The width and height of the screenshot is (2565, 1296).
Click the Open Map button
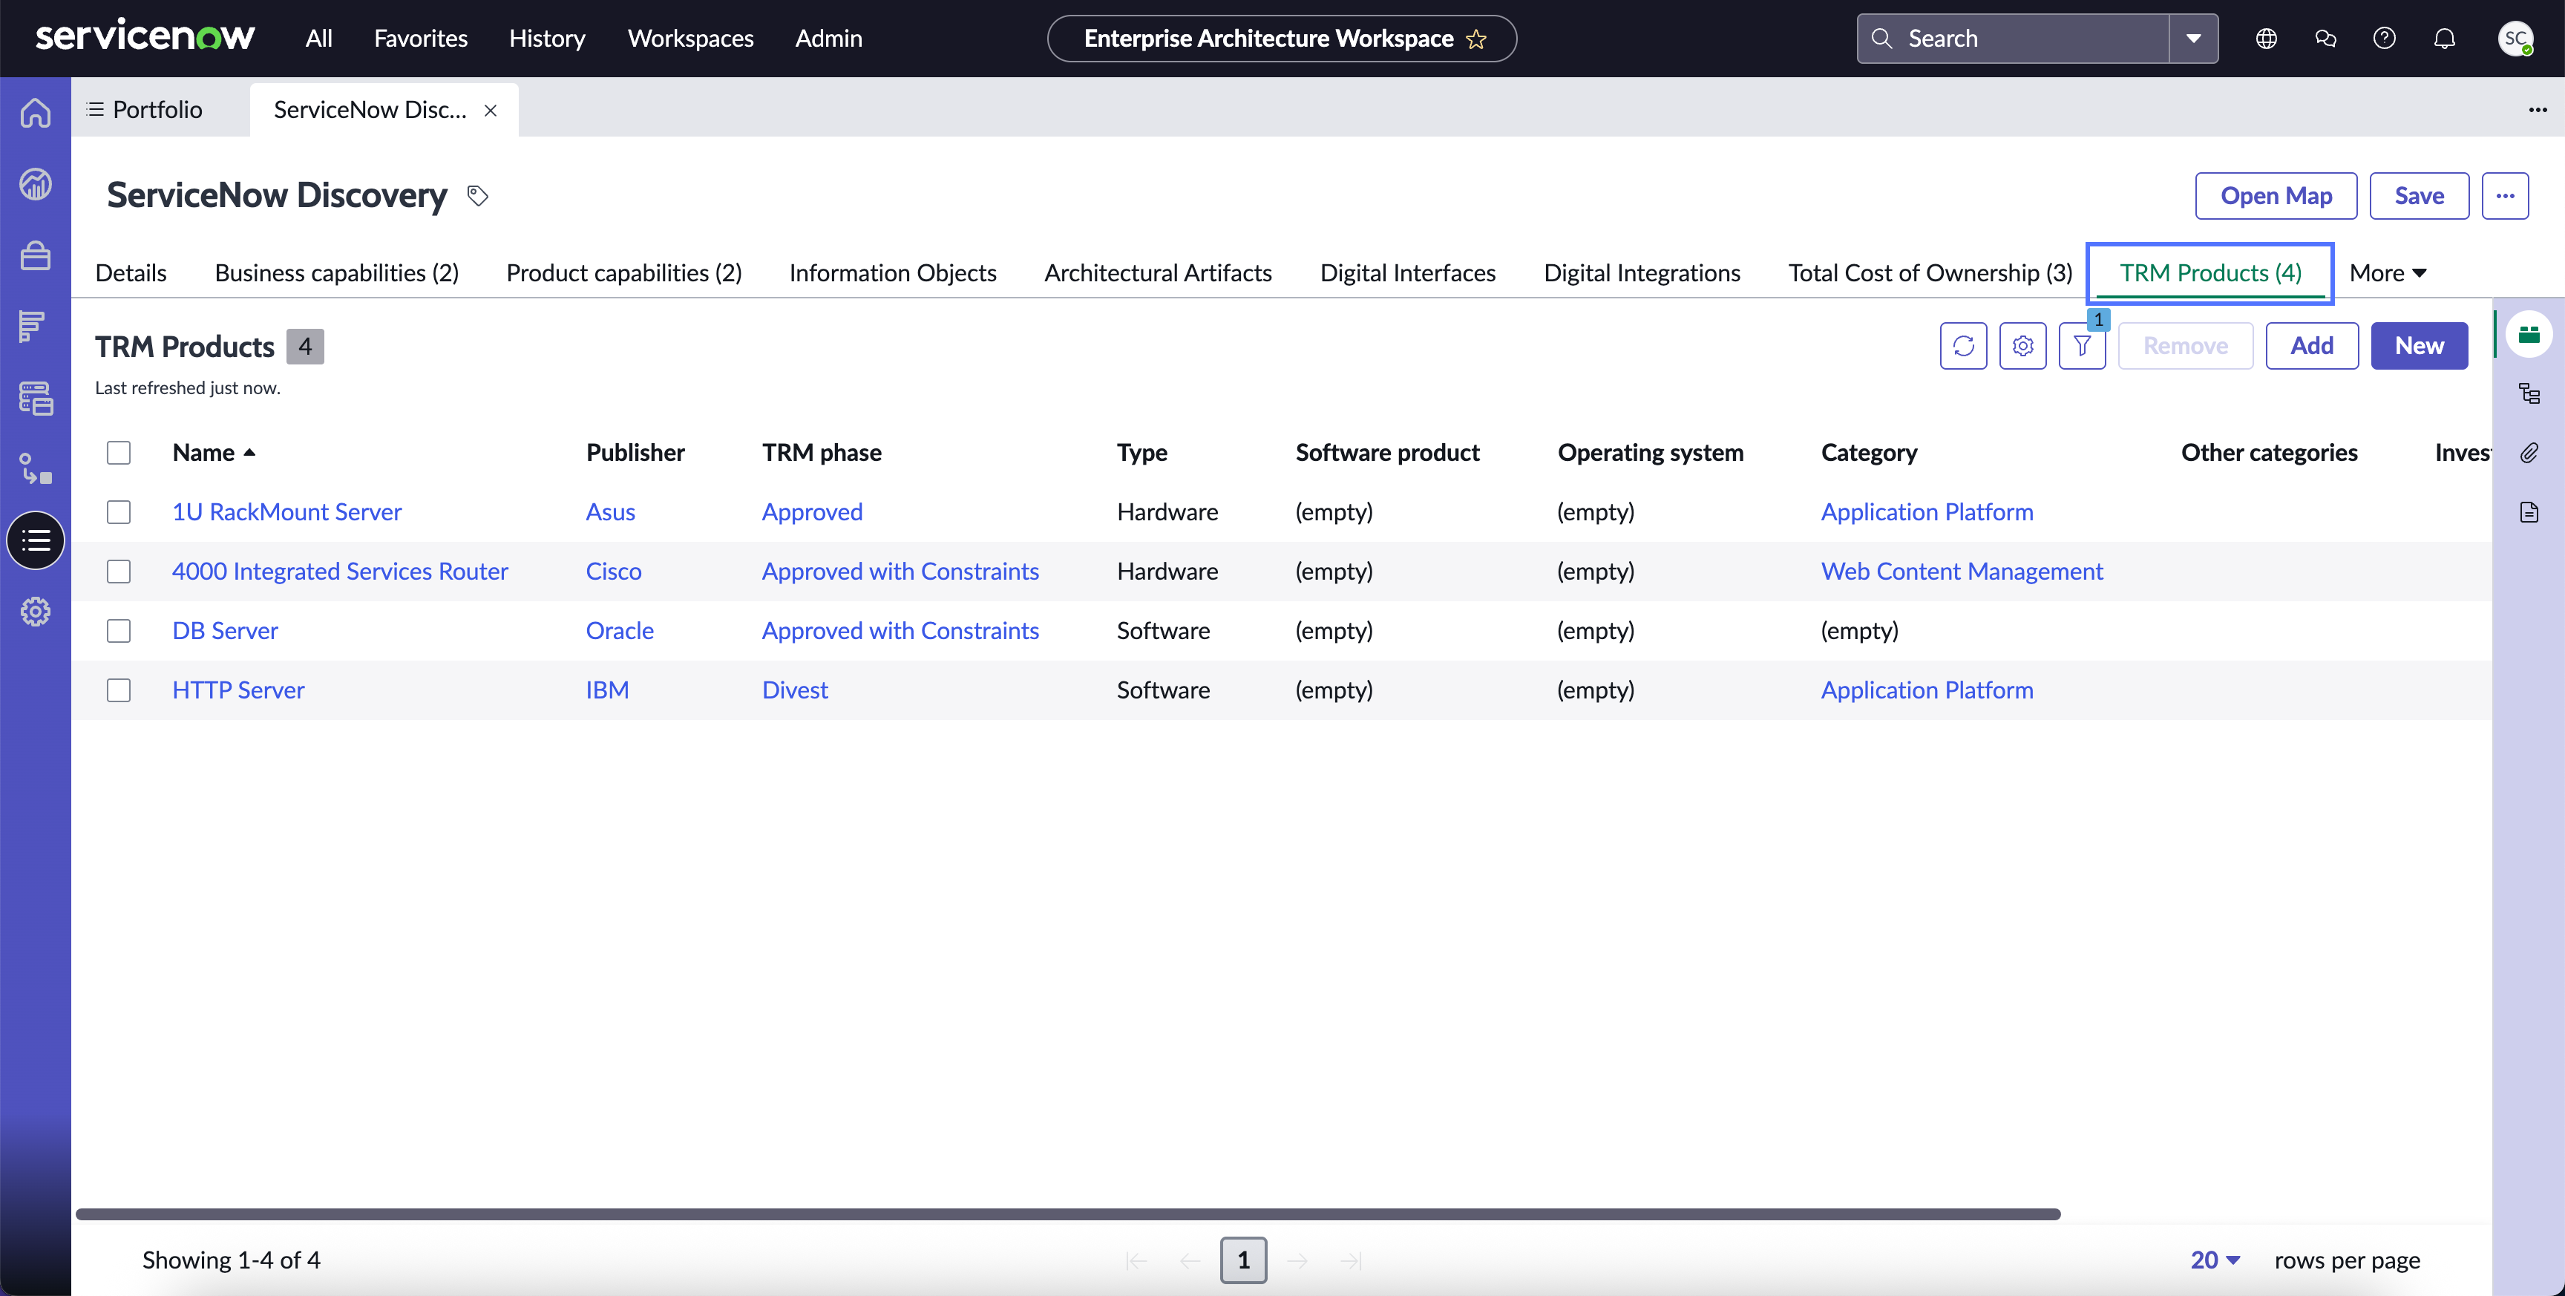(x=2276, y=195)
